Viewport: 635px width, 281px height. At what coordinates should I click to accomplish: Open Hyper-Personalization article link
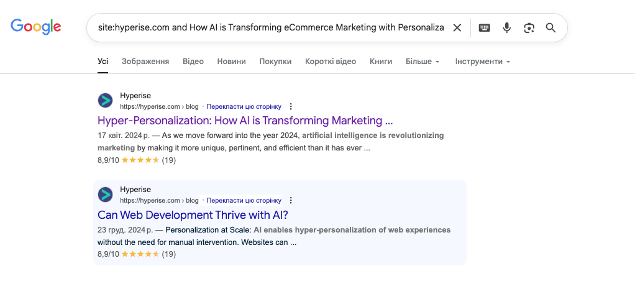pyautogui.click(x=245, y=121)
